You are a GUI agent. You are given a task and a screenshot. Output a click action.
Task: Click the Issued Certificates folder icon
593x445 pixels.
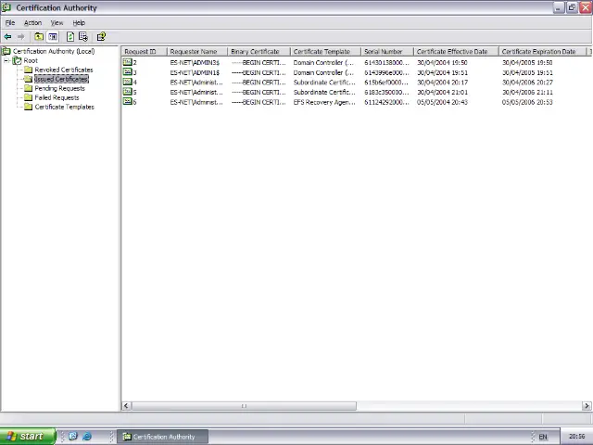[x=29, y=79]
